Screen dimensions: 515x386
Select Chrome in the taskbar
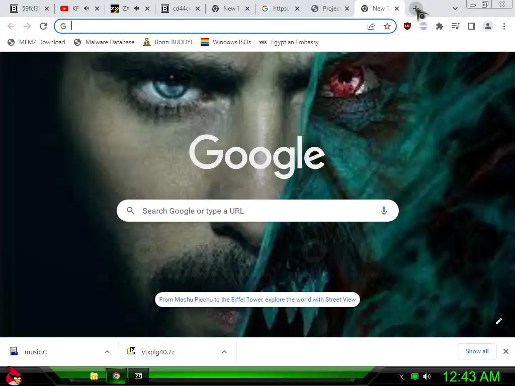click(116, 376)
